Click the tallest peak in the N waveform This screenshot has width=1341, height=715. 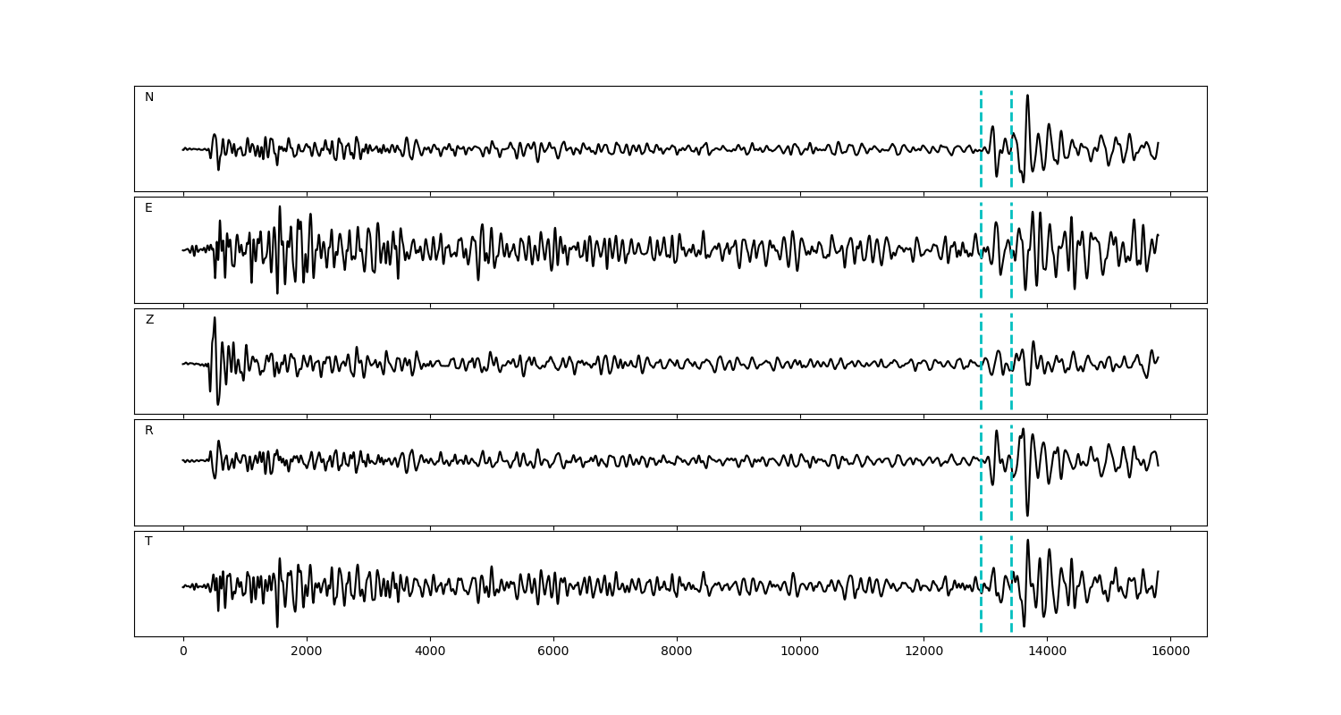[x=1027, y=97]
